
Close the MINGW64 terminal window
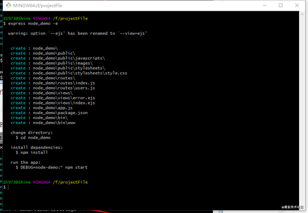[x=297, y=5]
